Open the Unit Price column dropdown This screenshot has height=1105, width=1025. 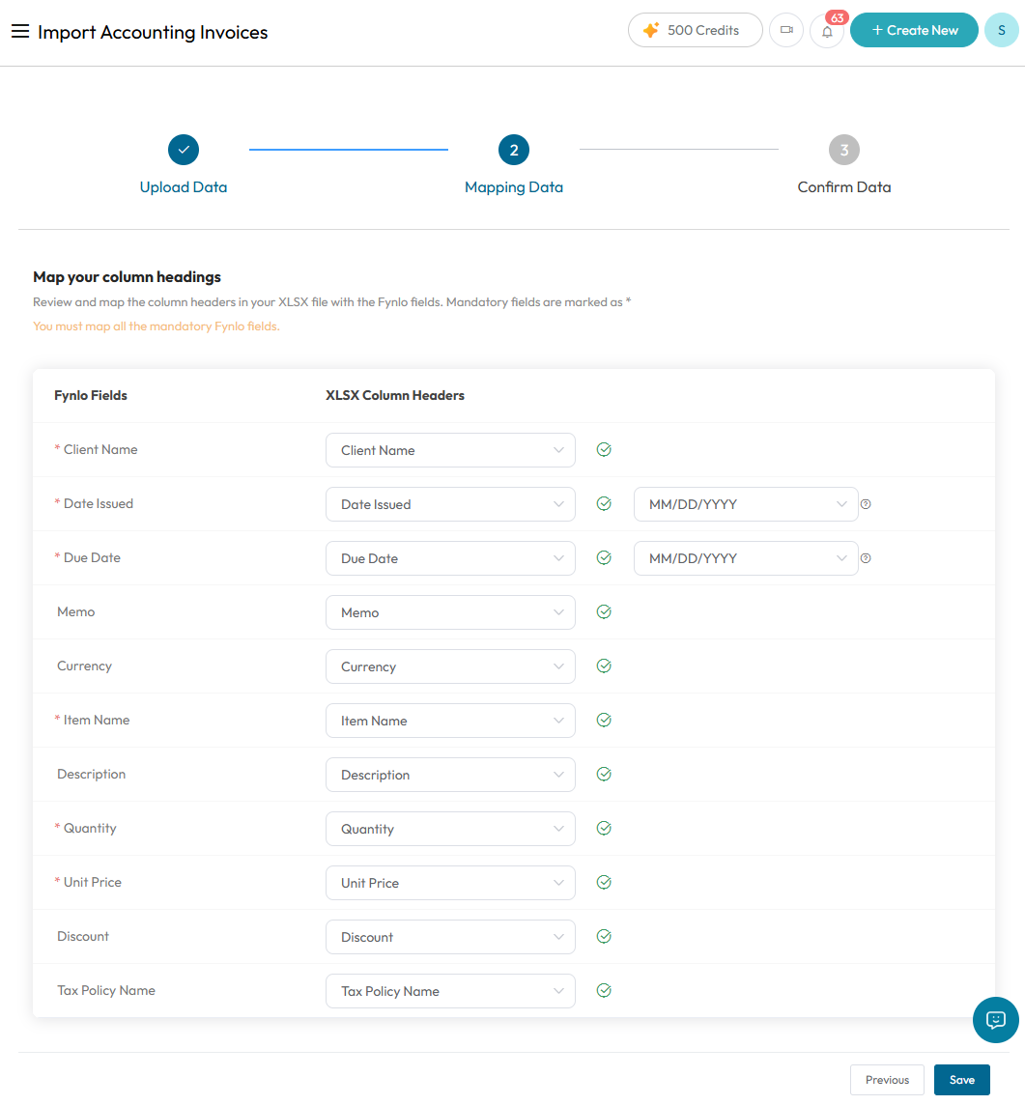point(450,883)
